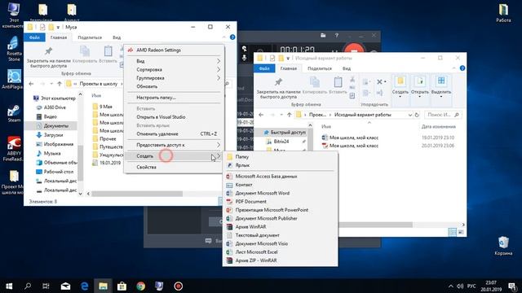
Task: Click the delete X icon in right ribbon
Action: tap(379, 81)
